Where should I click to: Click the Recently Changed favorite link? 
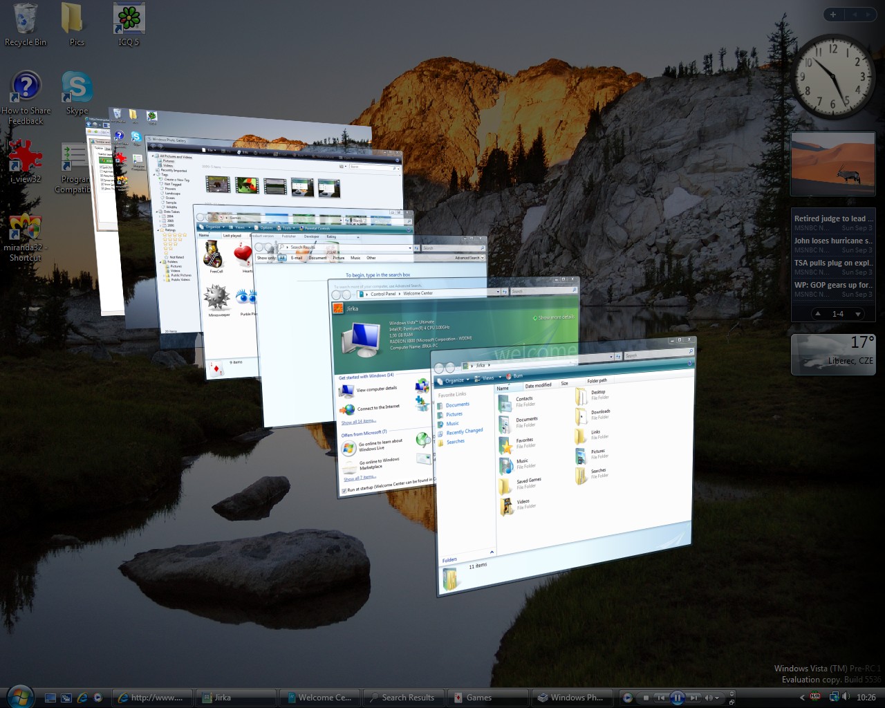[464, 431]
